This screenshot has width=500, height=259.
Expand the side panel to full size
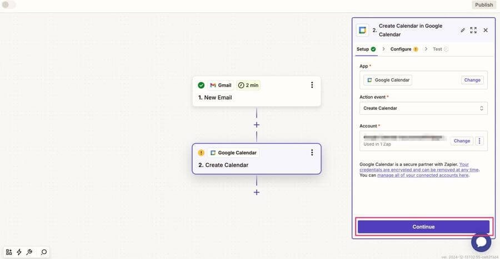point(473,31)
